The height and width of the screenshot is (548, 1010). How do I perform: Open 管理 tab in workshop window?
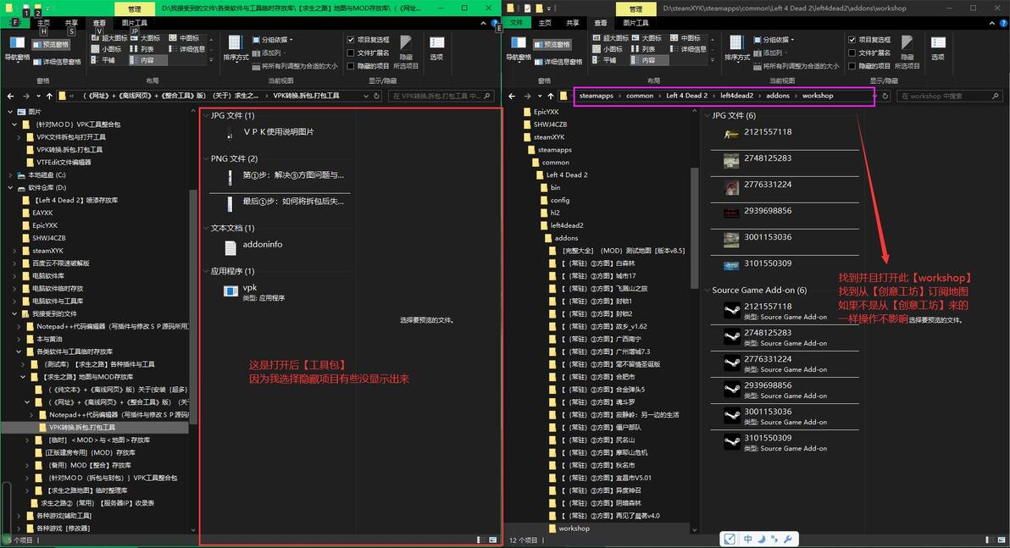point(635,9)
